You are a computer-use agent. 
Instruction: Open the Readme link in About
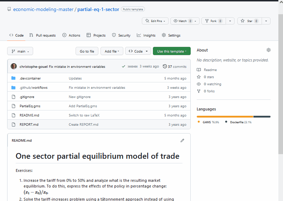[x=210, y=70]
